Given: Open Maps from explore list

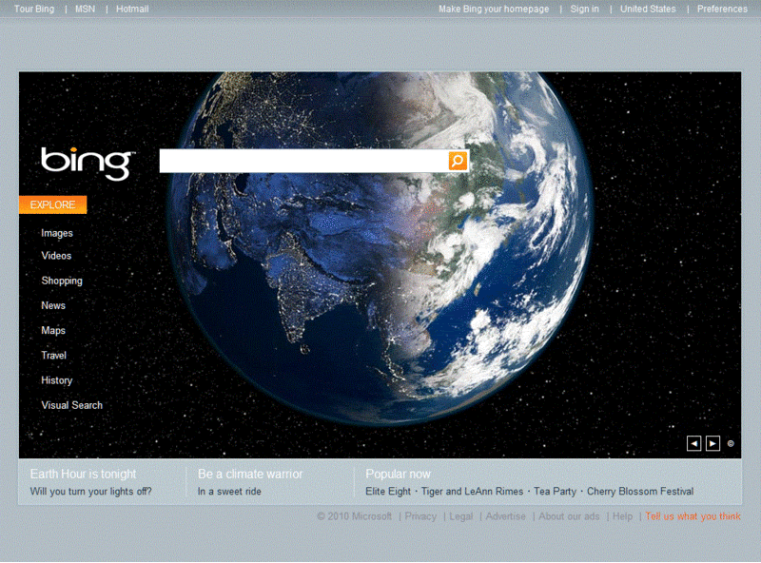Looking at the screenshot, I should click(53, 331).
